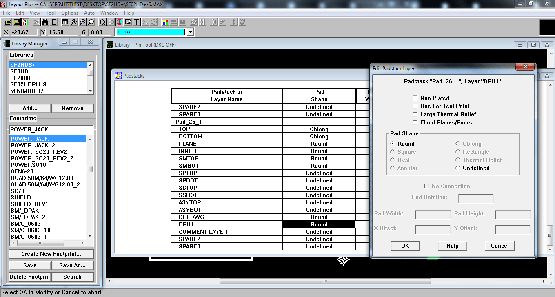The image size is (555, 297).
Task: Click the Pad Rotation input field
Action: pyautogui.click(x=476, y=198)
